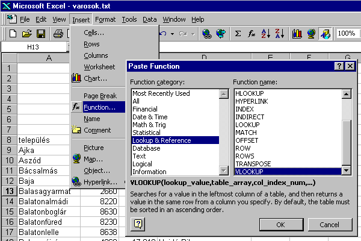361x241 pixels.
Task: Click the zoom 100% box
Action: (x=348, y=33)
